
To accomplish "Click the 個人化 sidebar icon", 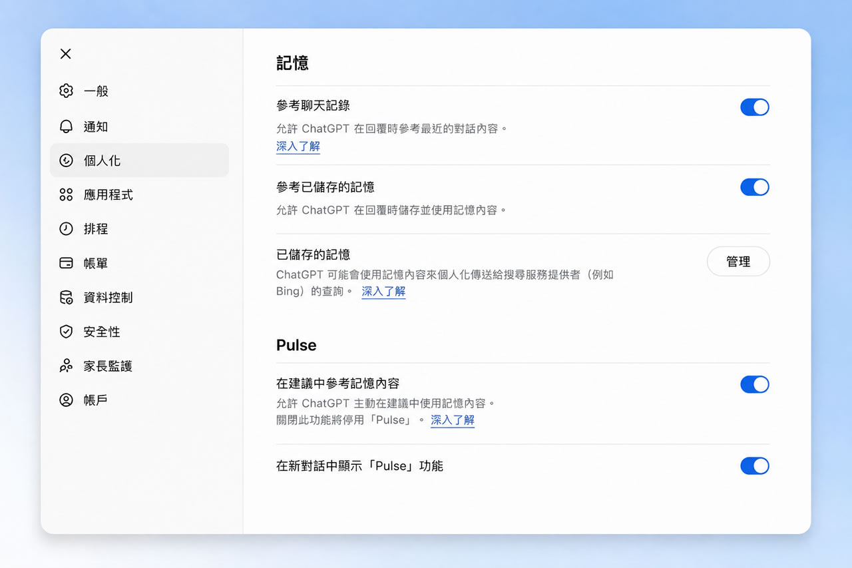I will (66, 160).
